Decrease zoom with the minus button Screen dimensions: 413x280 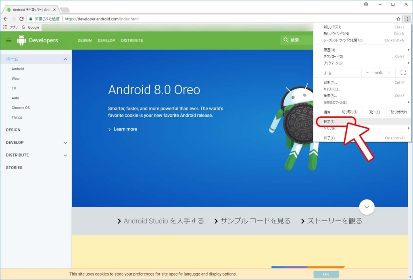pyautogui.click(x=367, y=73)
